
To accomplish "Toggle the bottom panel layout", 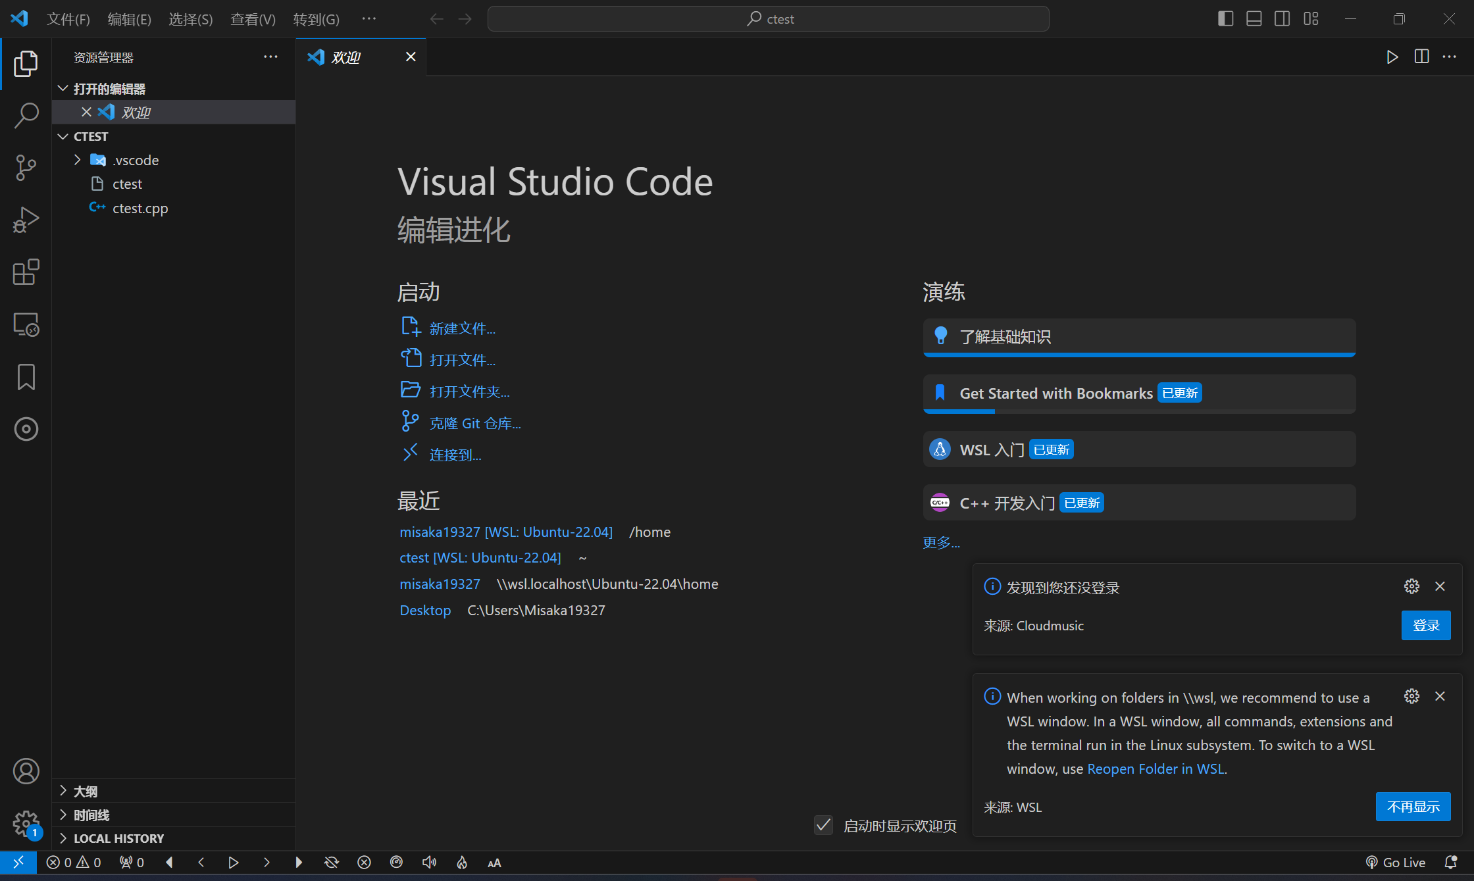I will (1254, 18).
